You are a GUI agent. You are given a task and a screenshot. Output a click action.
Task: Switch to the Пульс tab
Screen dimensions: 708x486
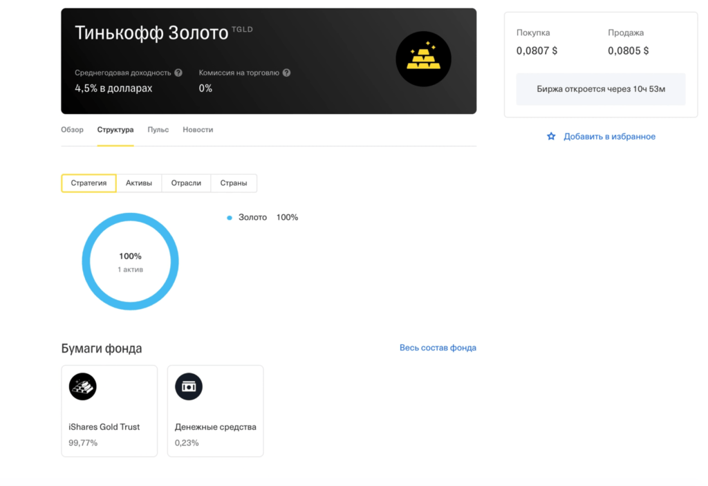pyautogui.click(x=158, y=130)
